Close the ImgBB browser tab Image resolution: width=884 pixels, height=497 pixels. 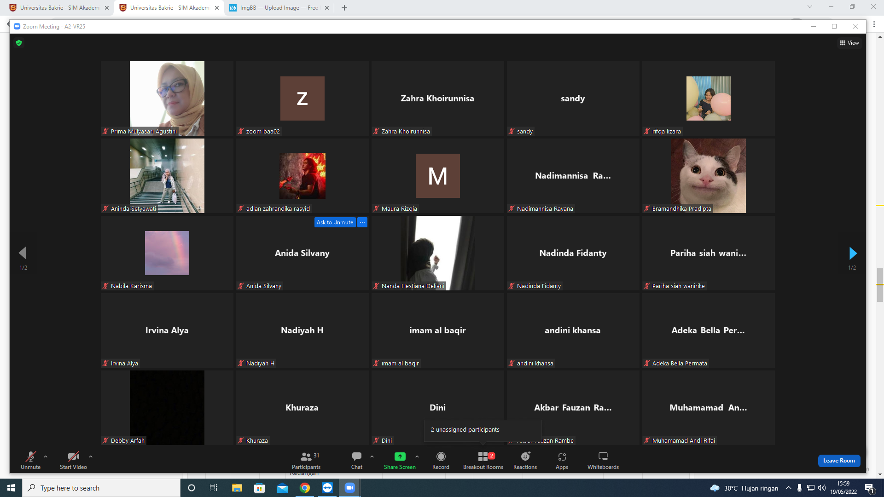tap(327, 8)
